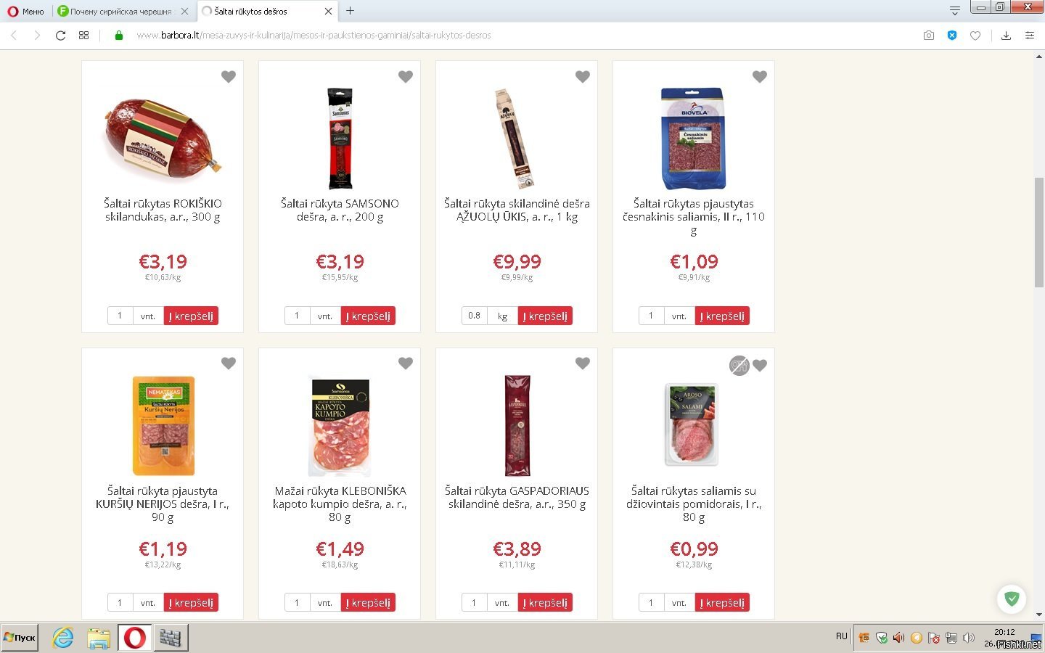Open Opera Меню button
Screen dimensions: 1045x653
click(26, 11)
